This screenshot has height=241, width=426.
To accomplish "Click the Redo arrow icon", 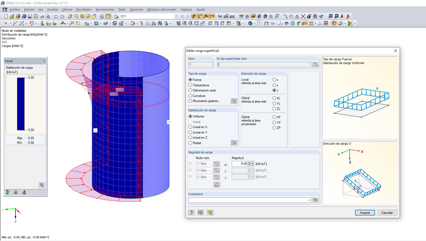I will coord(62,16).
